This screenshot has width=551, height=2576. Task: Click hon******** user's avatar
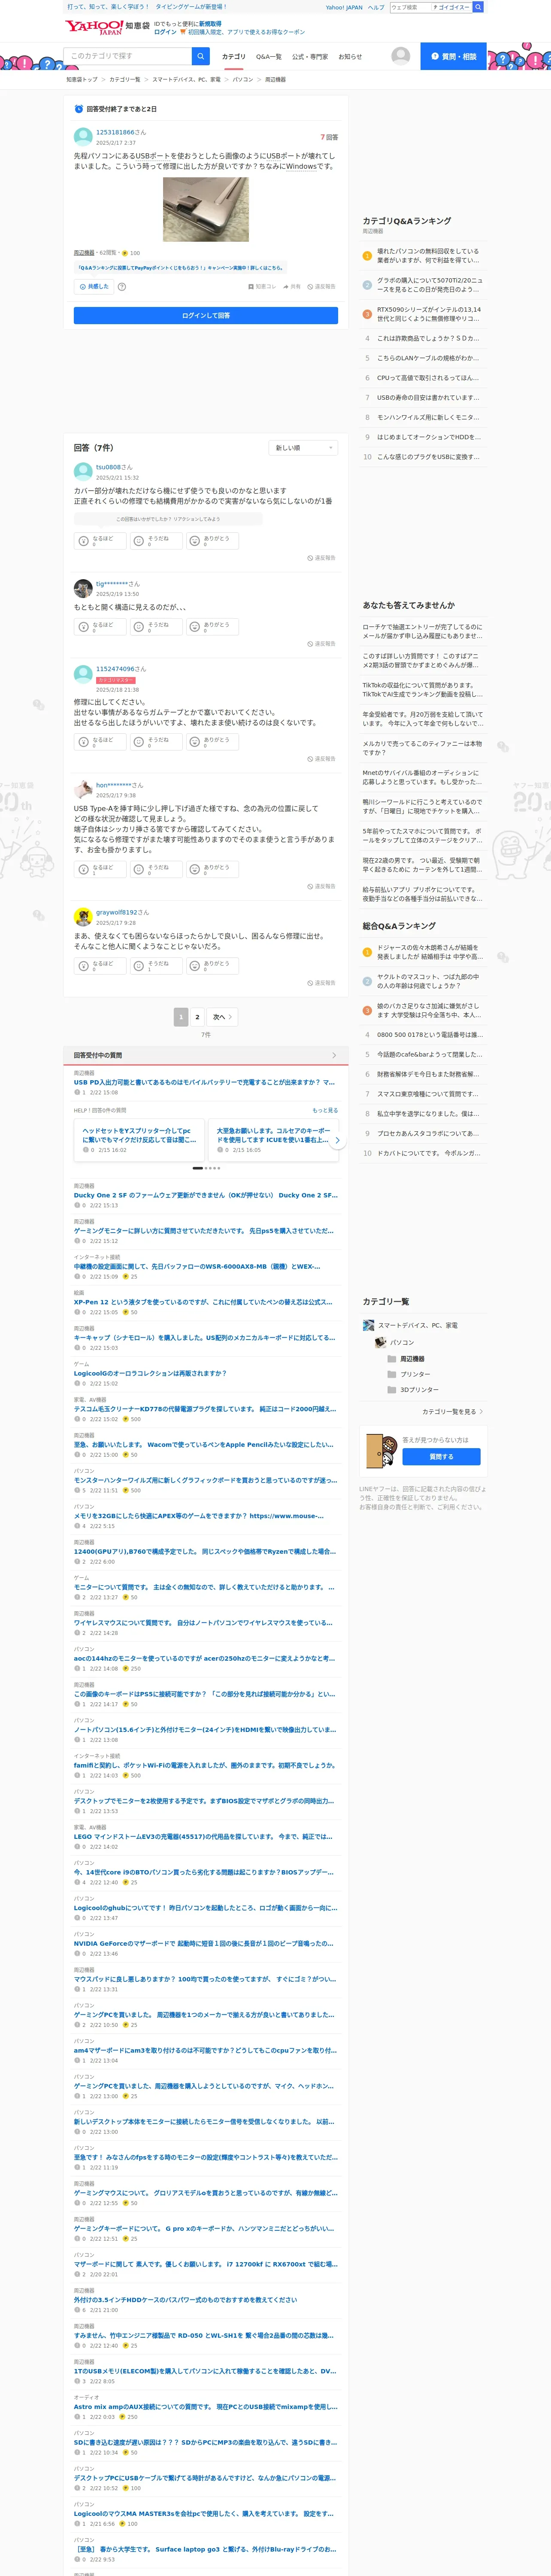click(83, 790)
